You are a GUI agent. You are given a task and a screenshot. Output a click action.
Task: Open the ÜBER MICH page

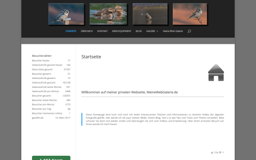pyautogui.click(x=87, y=31)
